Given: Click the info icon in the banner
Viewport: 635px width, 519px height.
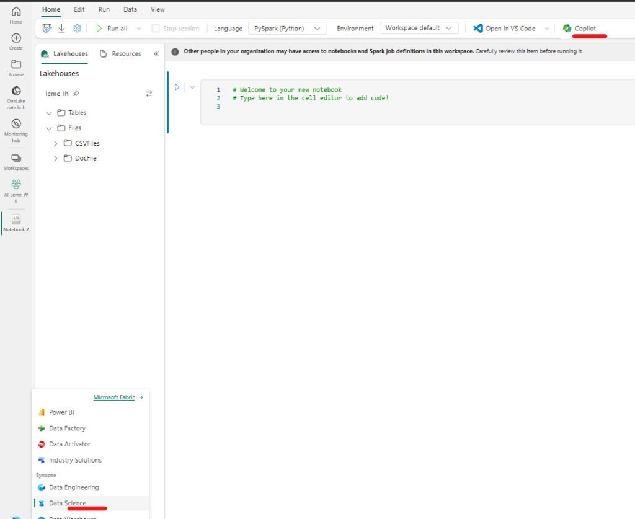Looking at the screenshot, I should coord(175,51).
